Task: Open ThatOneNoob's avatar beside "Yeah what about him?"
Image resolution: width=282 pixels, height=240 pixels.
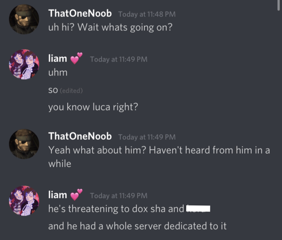Action: click(x=24, y=144)
